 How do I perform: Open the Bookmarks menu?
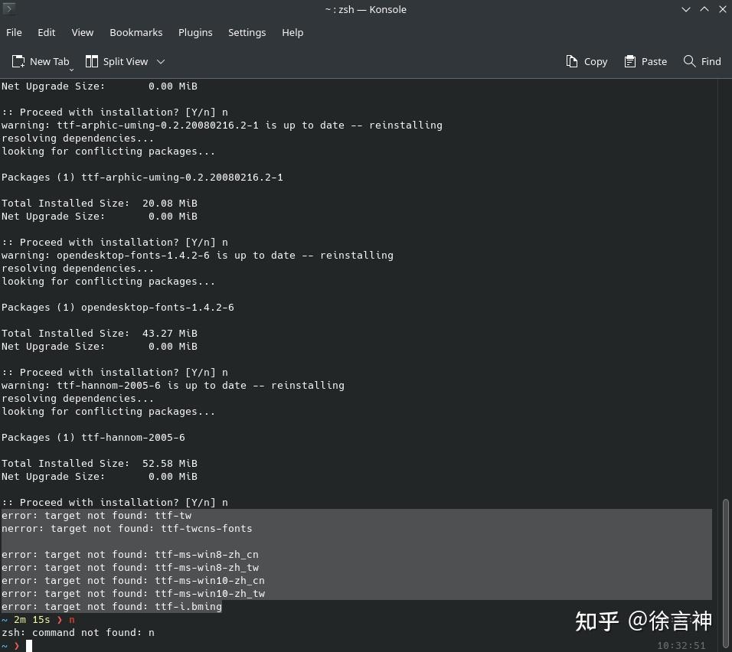136,32
